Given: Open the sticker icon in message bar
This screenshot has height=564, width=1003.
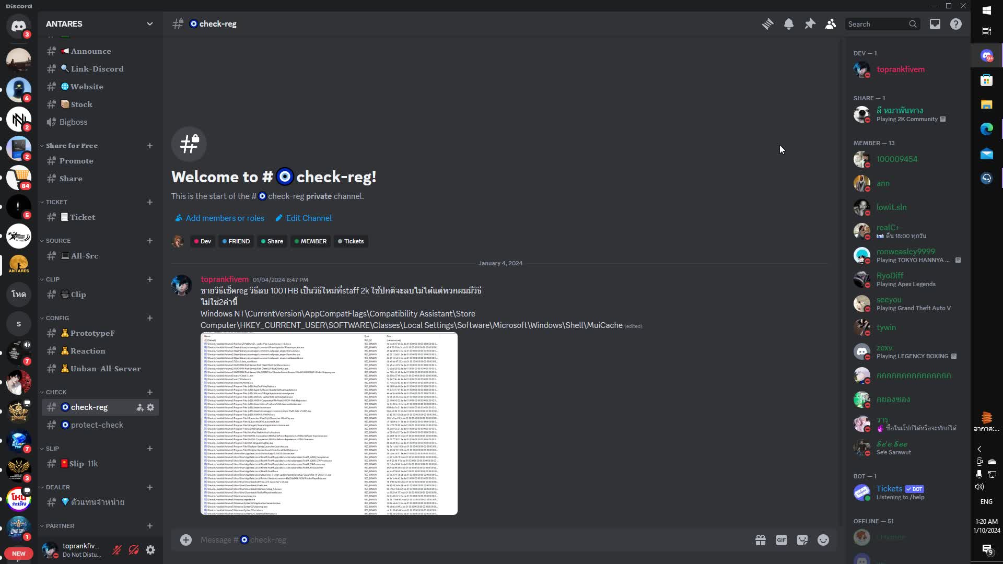Looking at the screenshot, I should coord(802,540).
